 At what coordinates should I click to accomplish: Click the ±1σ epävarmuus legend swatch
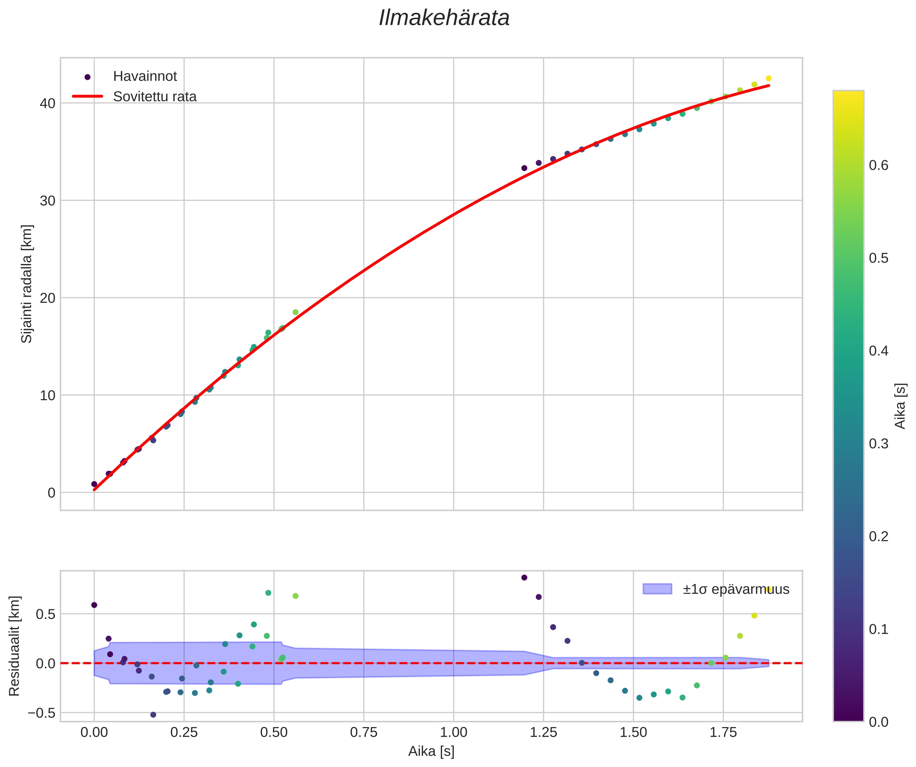[657, 589]
